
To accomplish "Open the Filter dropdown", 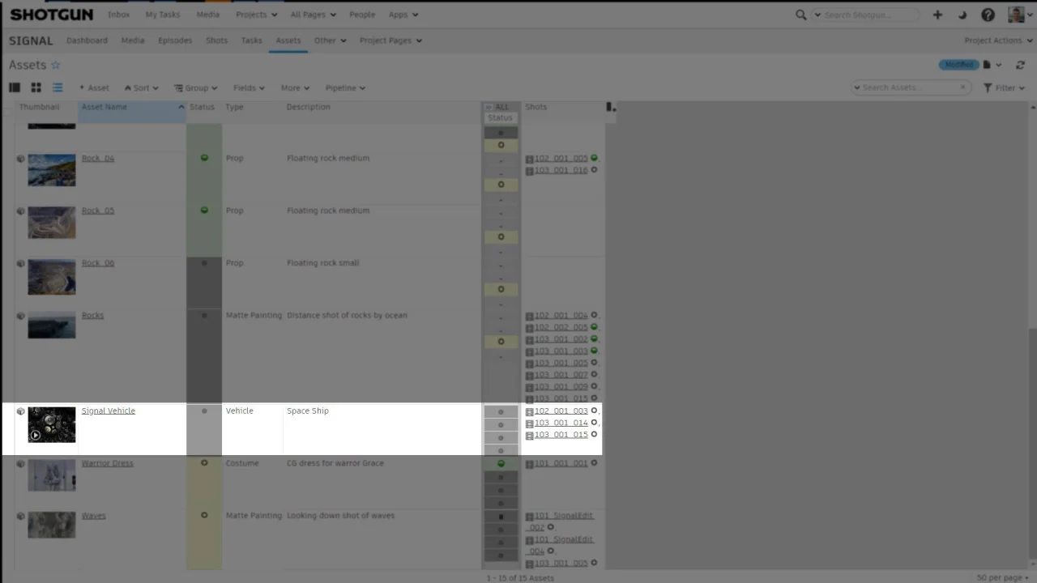I will [x=1005, y=87].
